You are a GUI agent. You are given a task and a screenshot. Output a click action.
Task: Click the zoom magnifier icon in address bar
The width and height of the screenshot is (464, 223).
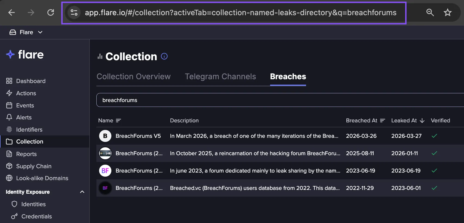tap(430, 12)
